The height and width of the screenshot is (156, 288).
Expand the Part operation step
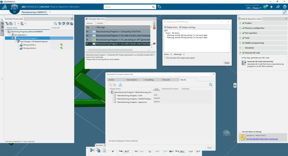tap(240, 33)
